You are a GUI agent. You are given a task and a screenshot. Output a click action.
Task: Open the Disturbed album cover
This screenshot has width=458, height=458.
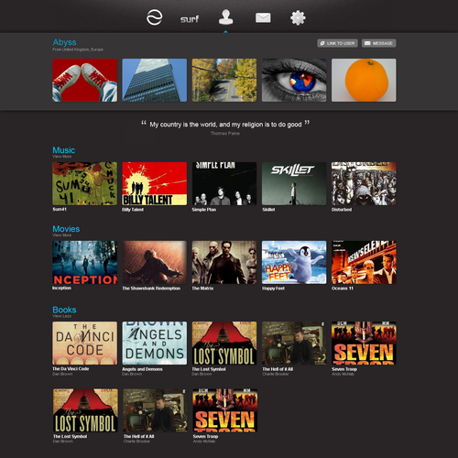pyautogui.click(x=364, y=183)
